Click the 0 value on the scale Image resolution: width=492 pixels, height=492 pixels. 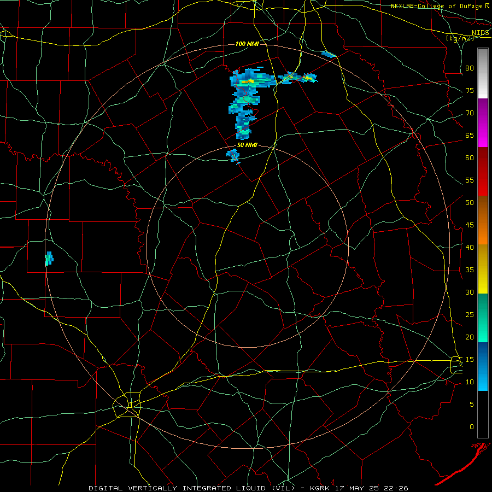(x=472, y=427)
